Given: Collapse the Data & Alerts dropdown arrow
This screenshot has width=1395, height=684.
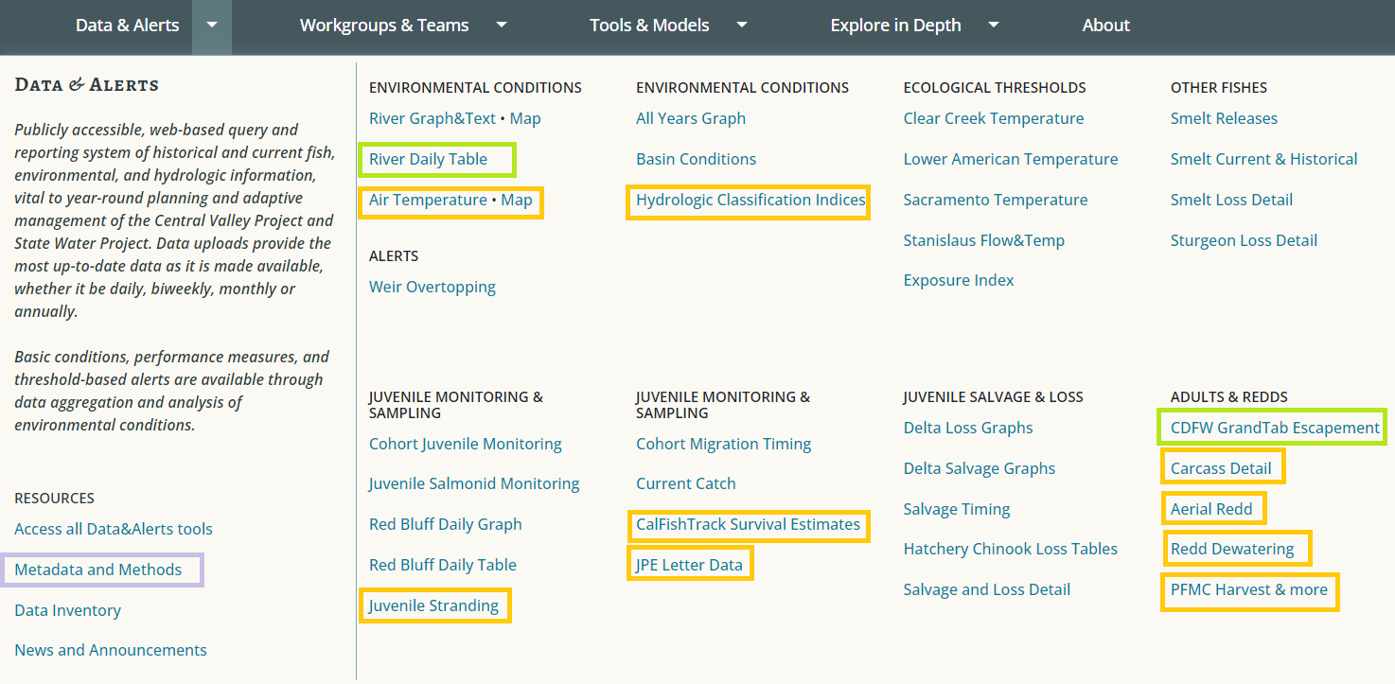Looking at the screenshot, I should pos(212,26).
